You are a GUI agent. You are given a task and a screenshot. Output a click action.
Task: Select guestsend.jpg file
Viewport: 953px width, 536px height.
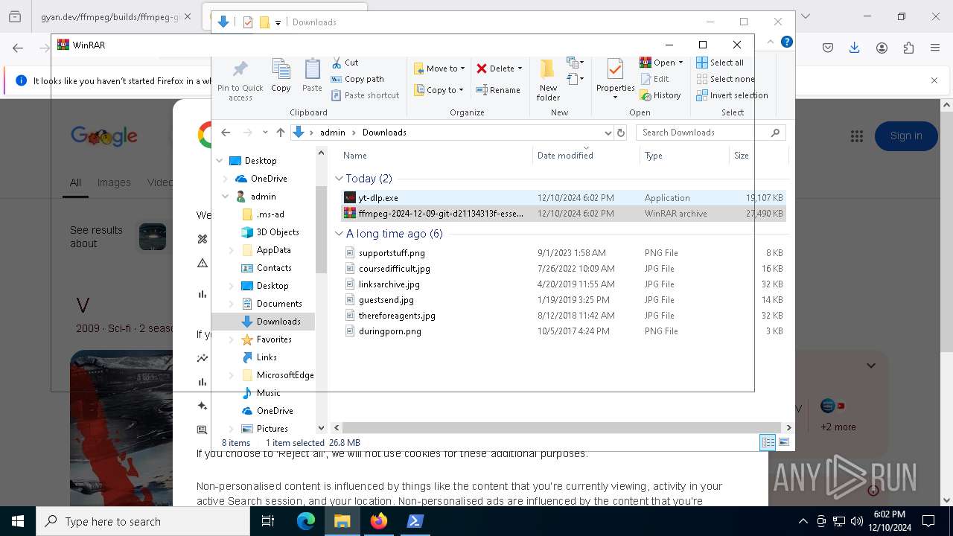(x=564, y=300)
